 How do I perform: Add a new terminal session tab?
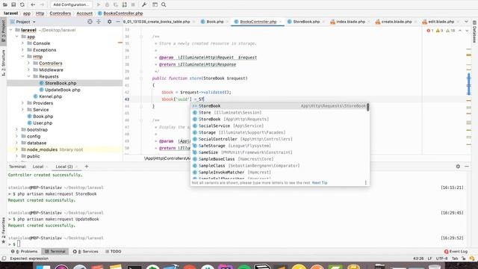pyautogui.click(x=87, y=167)
